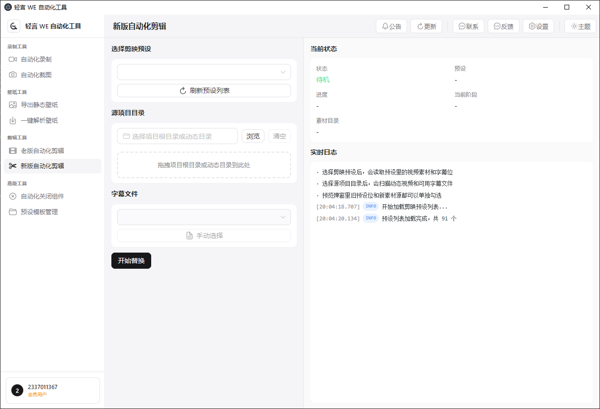Toggle the 主题 theme icon
The width and height of the screenshot is (600, 409).
coord(573,26)
